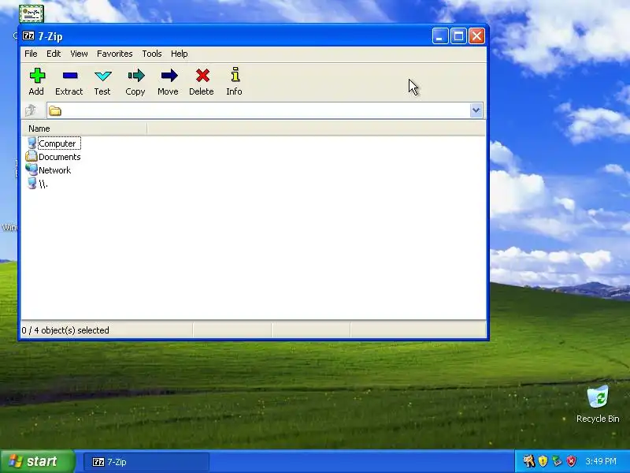Image resolution: width=630 pixels, height=473 pixels.
Task: Click the safely remove hardware tray icon
Action: coord(557,461)
